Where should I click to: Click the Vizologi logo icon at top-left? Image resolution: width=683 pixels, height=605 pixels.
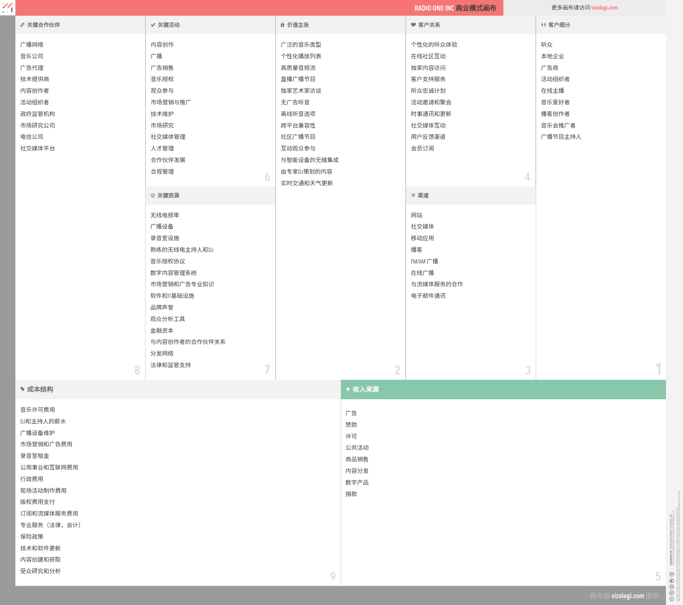(x=8, y=8)
